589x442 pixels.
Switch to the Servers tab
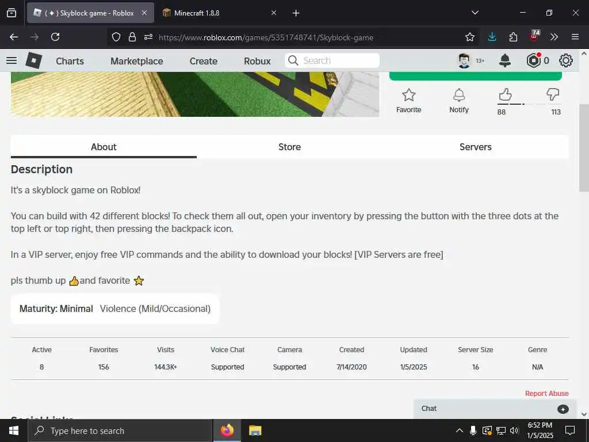pos(476,147)
